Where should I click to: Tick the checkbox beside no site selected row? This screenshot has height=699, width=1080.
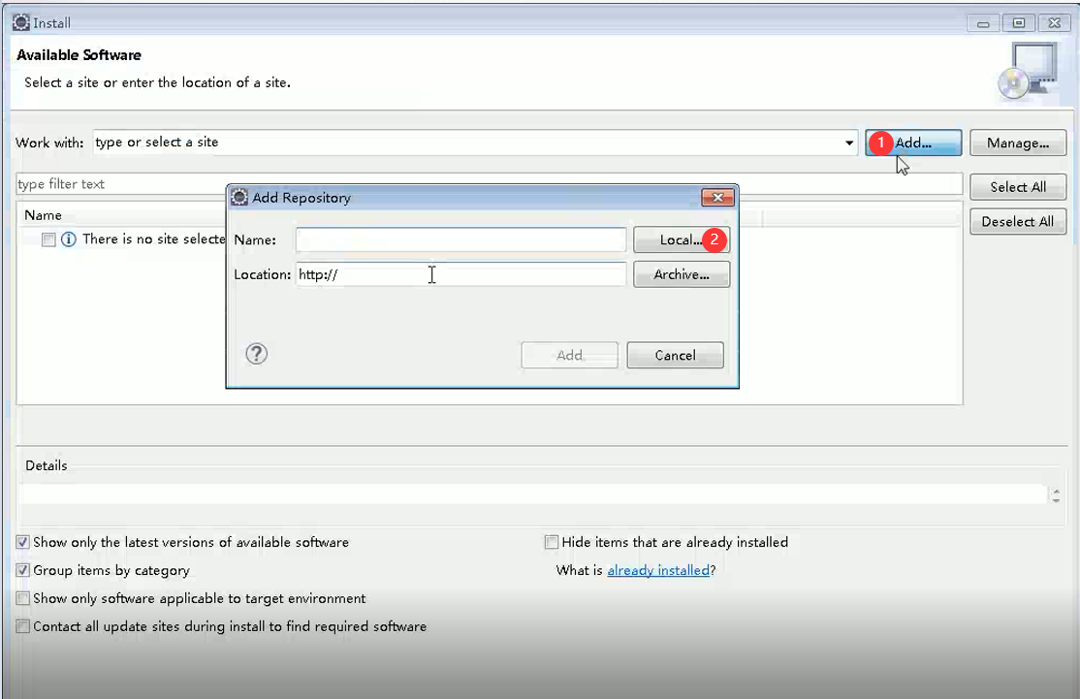pos(48,239)
